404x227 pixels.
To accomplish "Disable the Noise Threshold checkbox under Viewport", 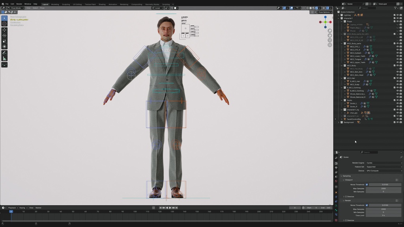I will point(367,184).
